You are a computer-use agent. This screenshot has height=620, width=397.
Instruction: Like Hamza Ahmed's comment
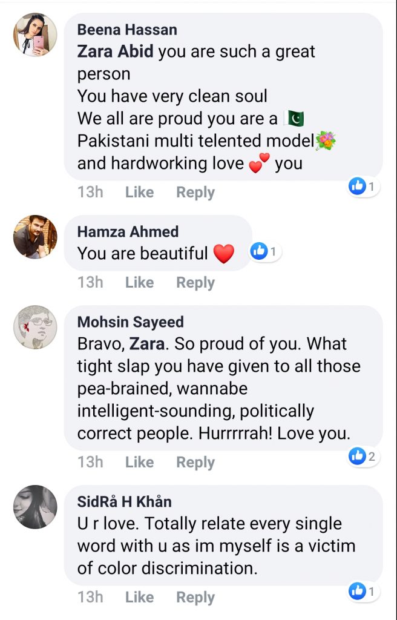click(139, 283)
